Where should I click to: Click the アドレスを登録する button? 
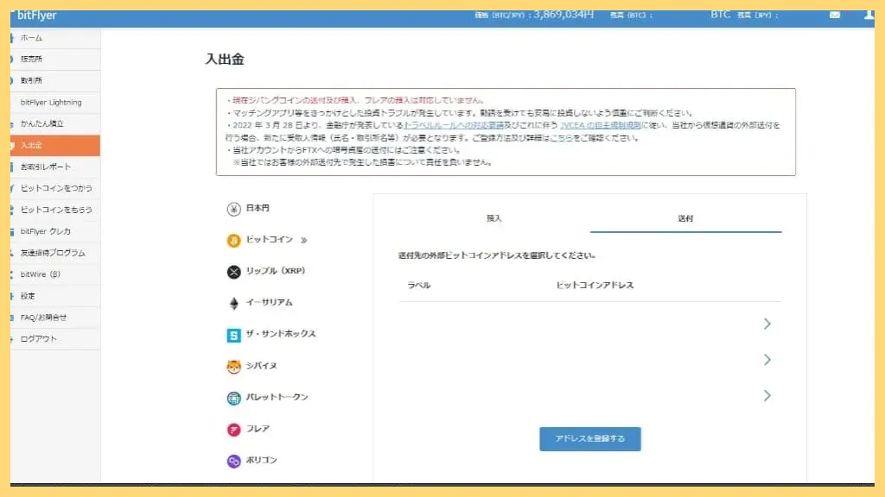tap(590, 438)
